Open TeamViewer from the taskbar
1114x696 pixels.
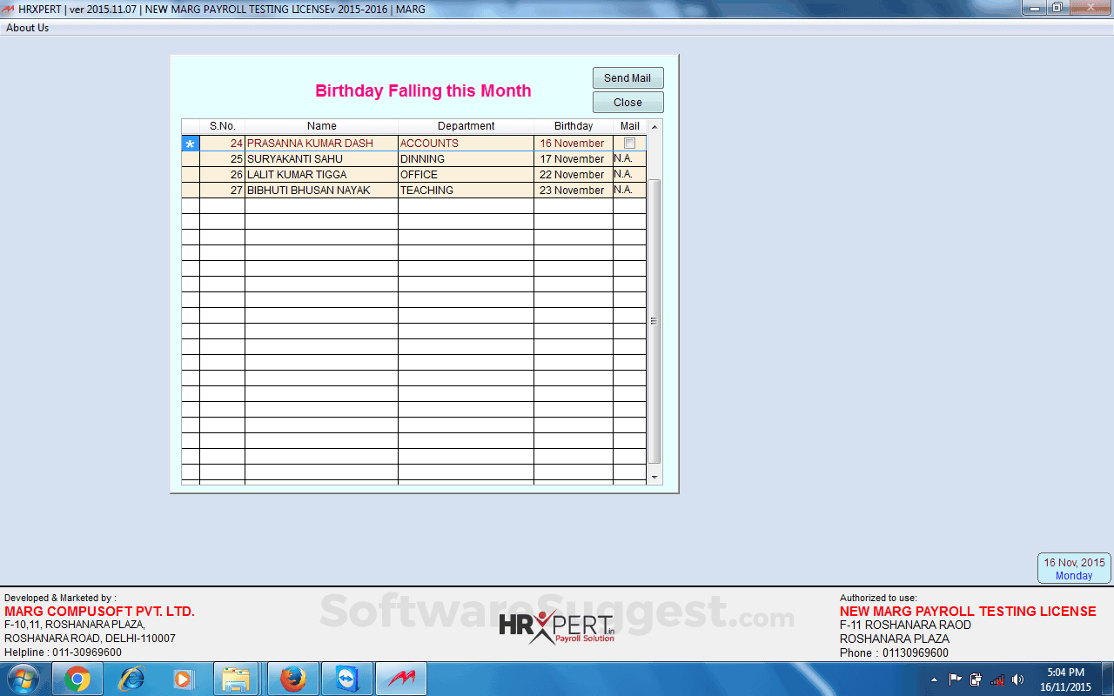coord(346,678)
